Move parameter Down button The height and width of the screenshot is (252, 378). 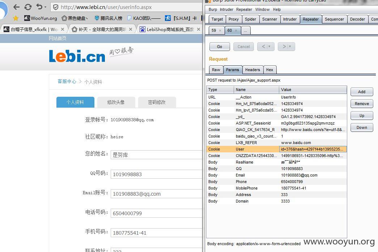pos(362,127)
